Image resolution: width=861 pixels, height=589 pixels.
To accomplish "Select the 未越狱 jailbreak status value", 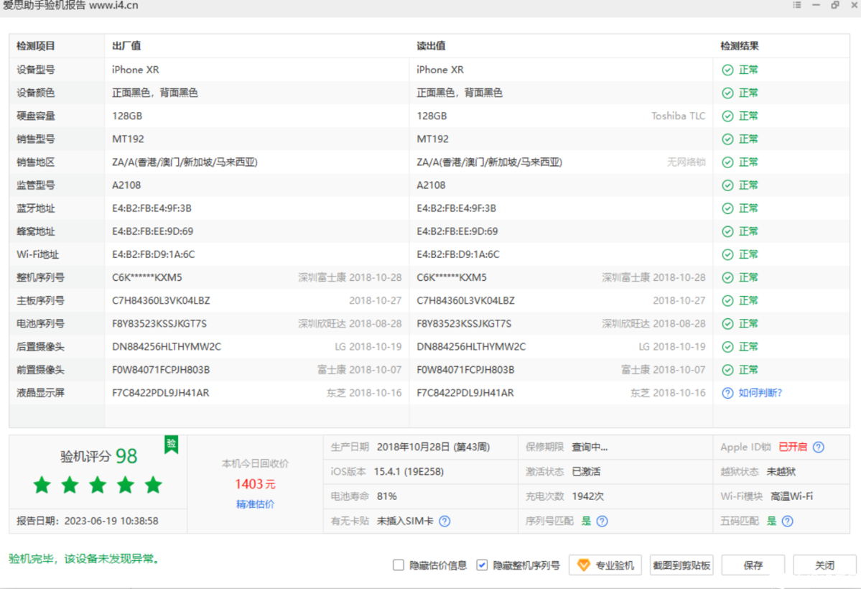I will [781, 471].
